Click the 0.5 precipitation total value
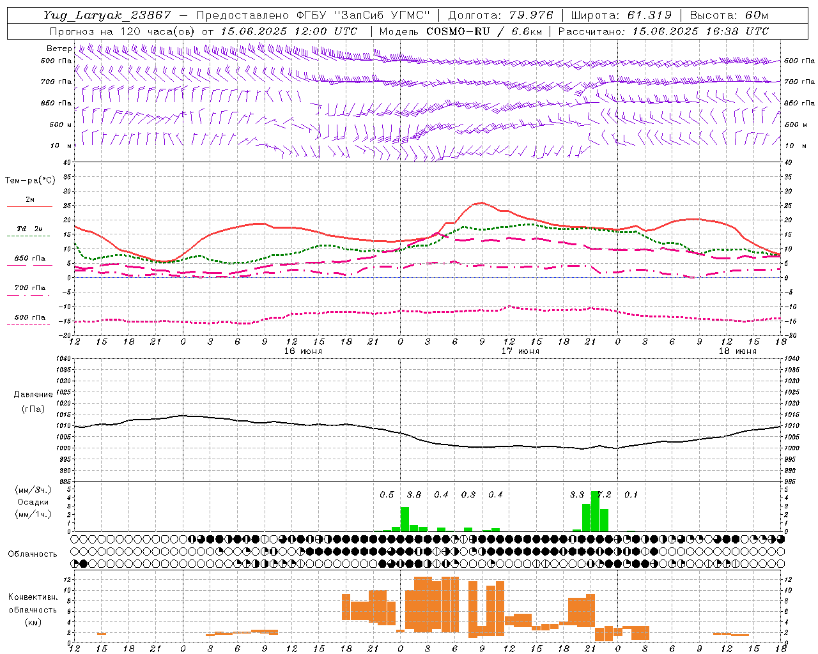The width and height of the screenshot is (818, 654). (387, 494)
